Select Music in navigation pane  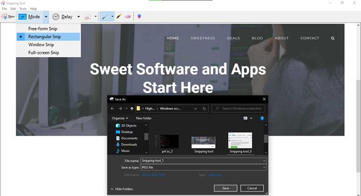coord(123,151)
